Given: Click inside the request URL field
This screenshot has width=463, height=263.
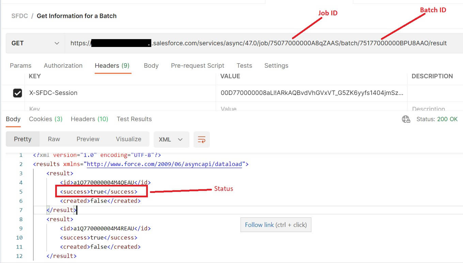Looking at the screenshot, I should click(238, 43).
